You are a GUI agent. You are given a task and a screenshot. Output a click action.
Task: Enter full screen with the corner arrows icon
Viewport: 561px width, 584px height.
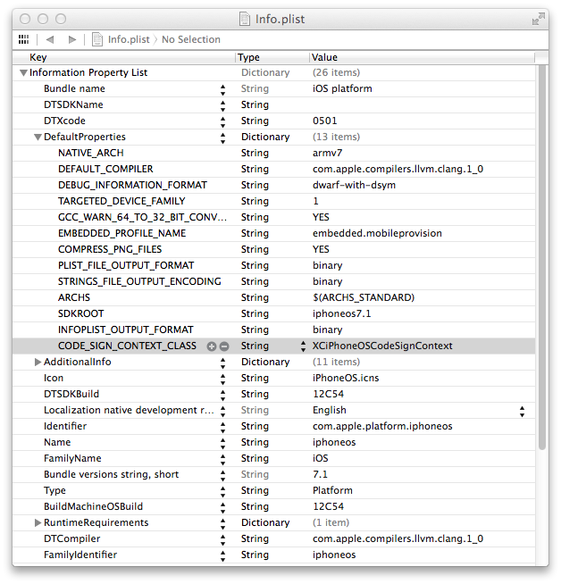538,19
